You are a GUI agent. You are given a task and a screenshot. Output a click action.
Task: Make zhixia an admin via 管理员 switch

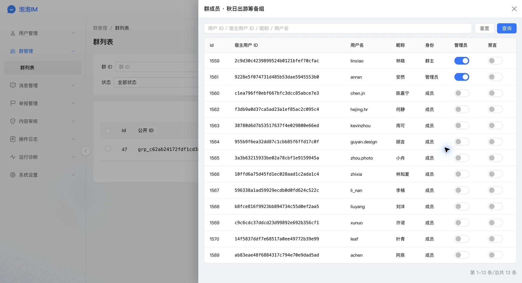pos(462,174)
